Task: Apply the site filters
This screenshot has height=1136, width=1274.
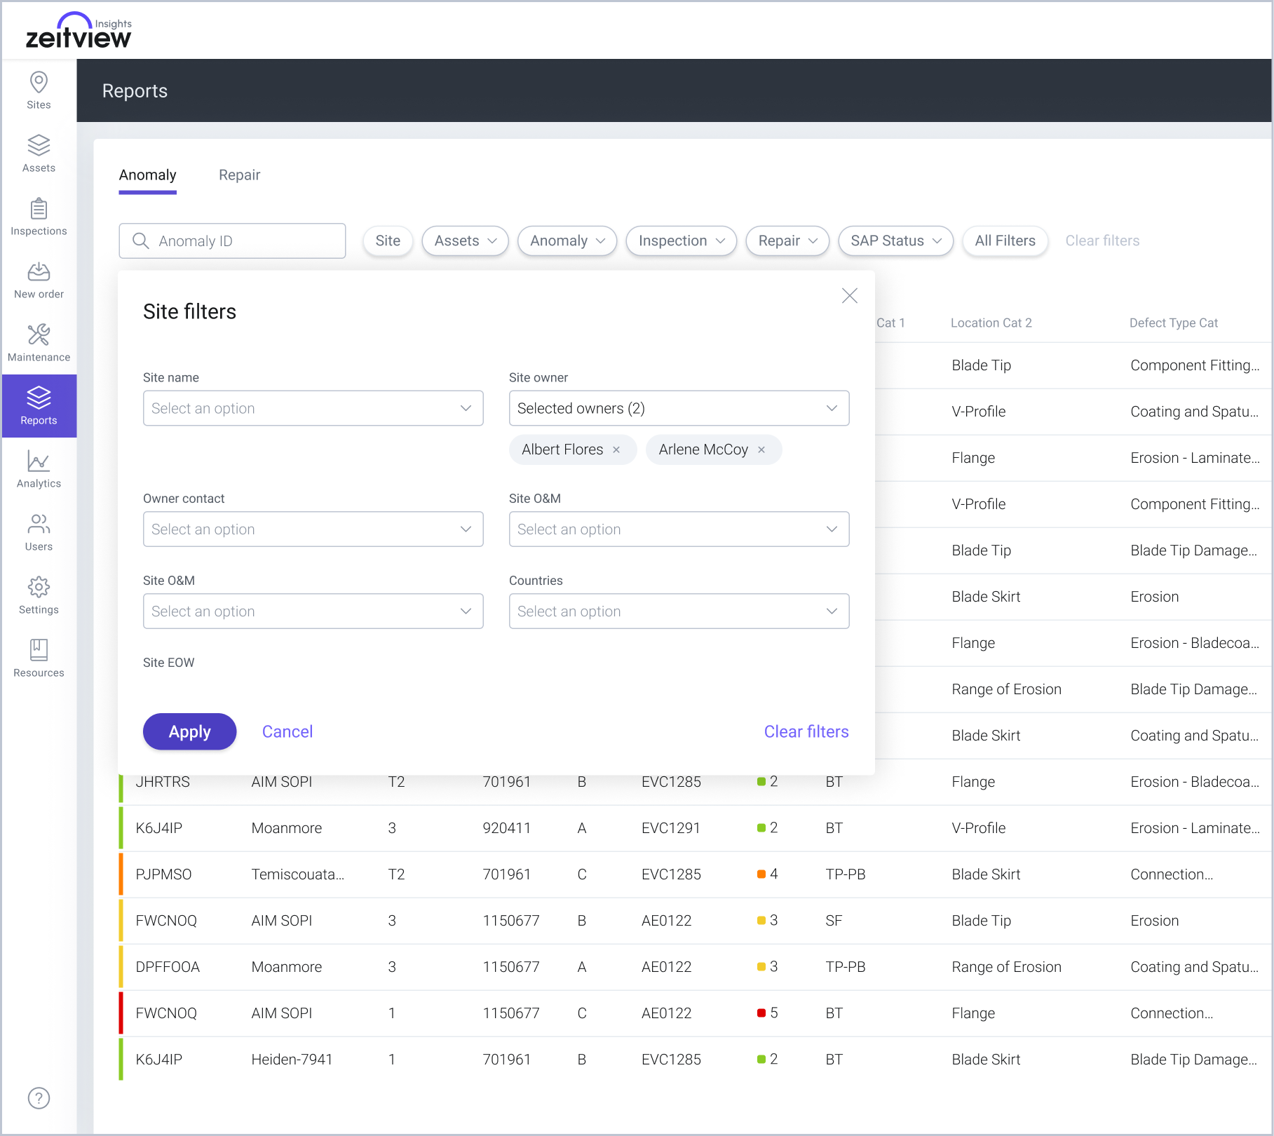Action: pos(189,732)
